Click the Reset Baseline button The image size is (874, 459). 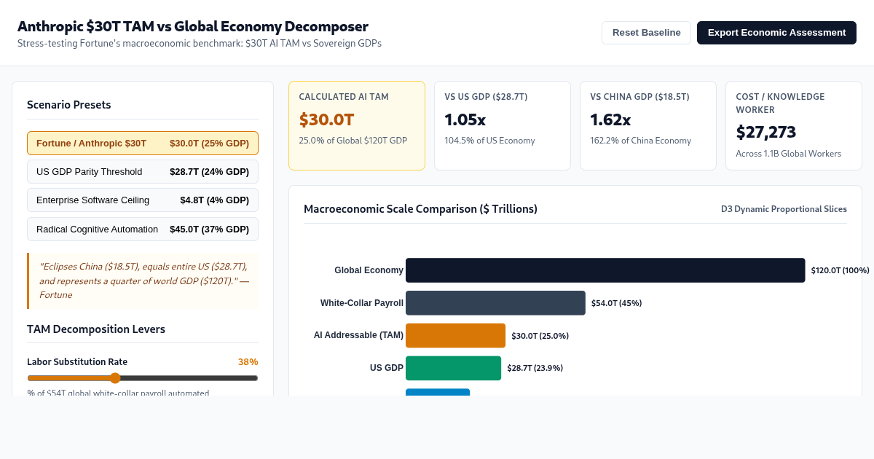click(x=646, y=33)
